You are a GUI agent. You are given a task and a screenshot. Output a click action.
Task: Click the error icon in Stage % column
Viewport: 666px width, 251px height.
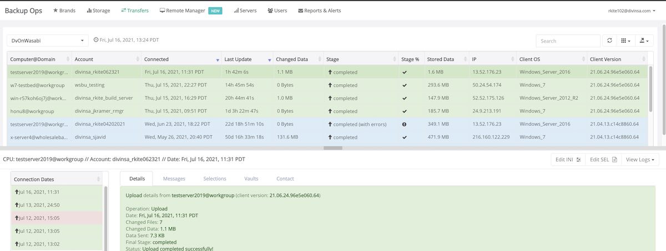tap(405, 124)
